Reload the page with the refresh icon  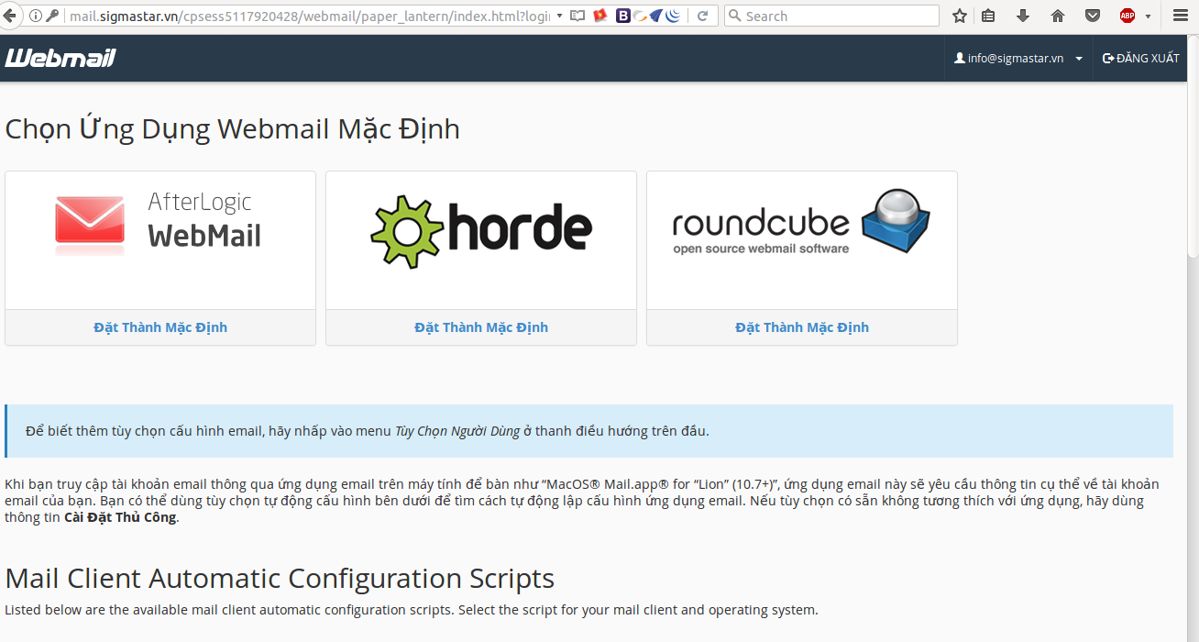(703, 16)
